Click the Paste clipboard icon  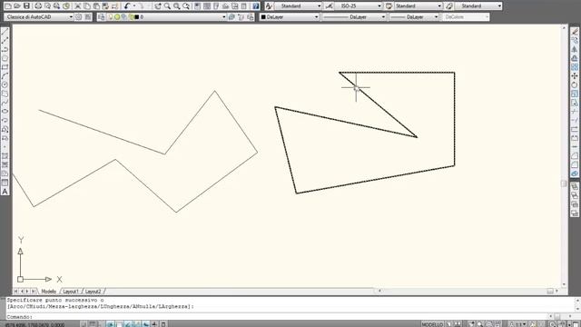(x=96, y=6)
